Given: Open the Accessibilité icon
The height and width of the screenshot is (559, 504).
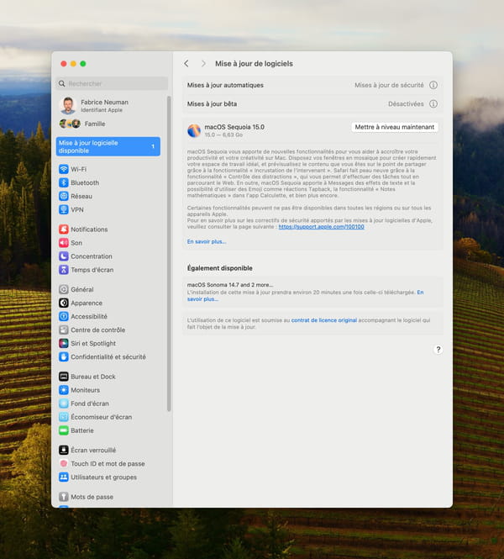Looking at the screenshot, I should pyautogui.click(x=63, y=317).
